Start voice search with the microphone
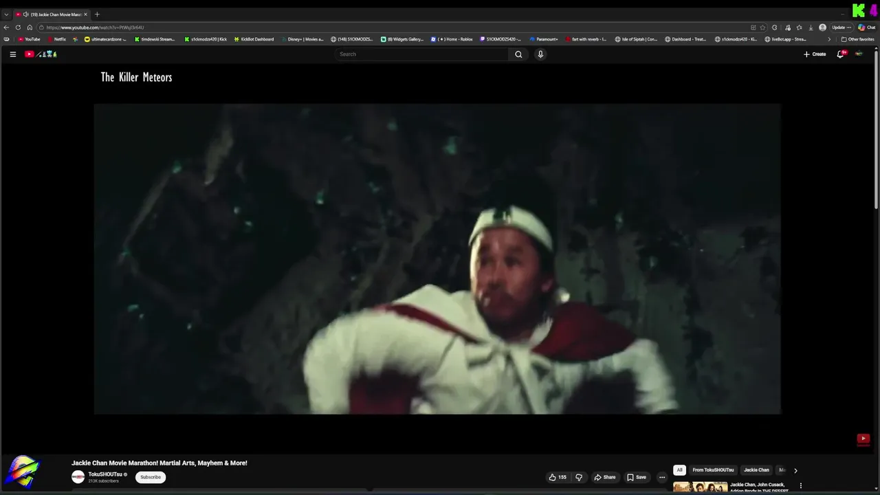The width and height of the screenshot is (880, 495). click(x=540, y=54)
